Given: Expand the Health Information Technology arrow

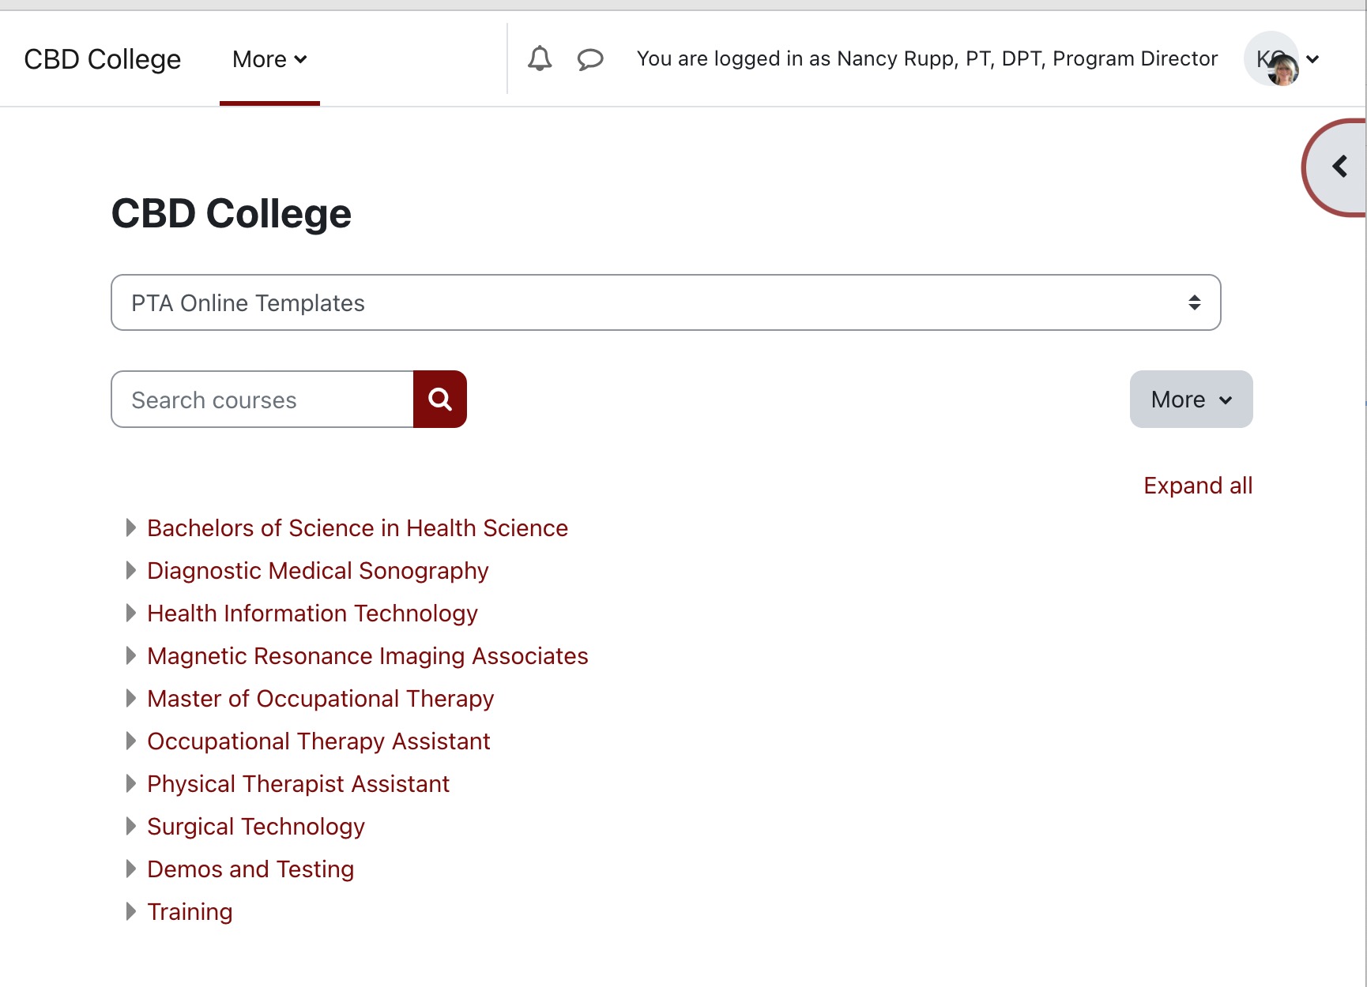Looking at the screenshot, I should (x=131, y=613).
